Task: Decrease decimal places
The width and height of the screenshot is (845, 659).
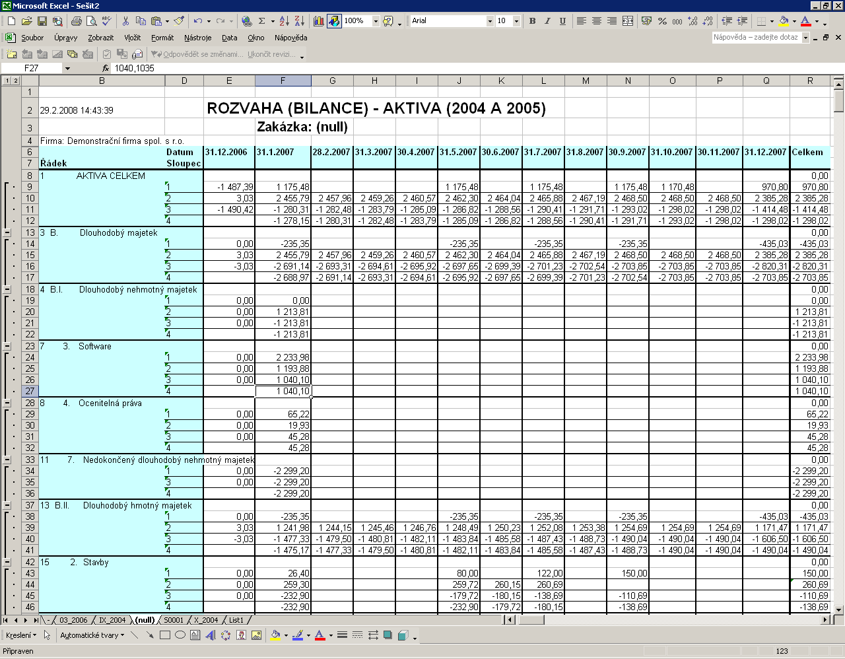Action: [x=708, y=21]
